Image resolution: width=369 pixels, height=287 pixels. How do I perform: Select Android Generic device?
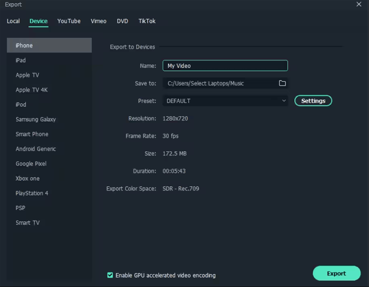point(49,149)
